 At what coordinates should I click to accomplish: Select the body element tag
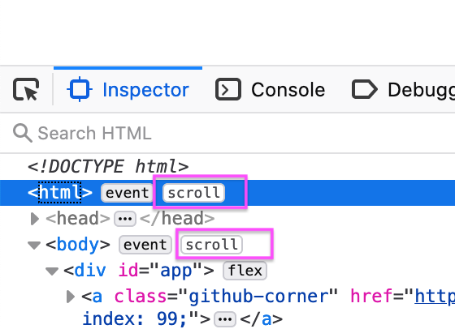coord(78,245)
